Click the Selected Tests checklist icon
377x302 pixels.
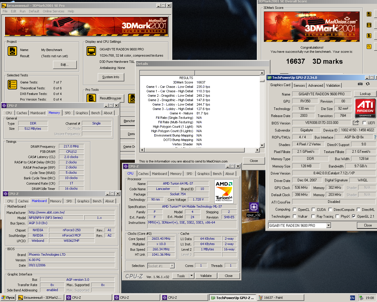(12, 85)
